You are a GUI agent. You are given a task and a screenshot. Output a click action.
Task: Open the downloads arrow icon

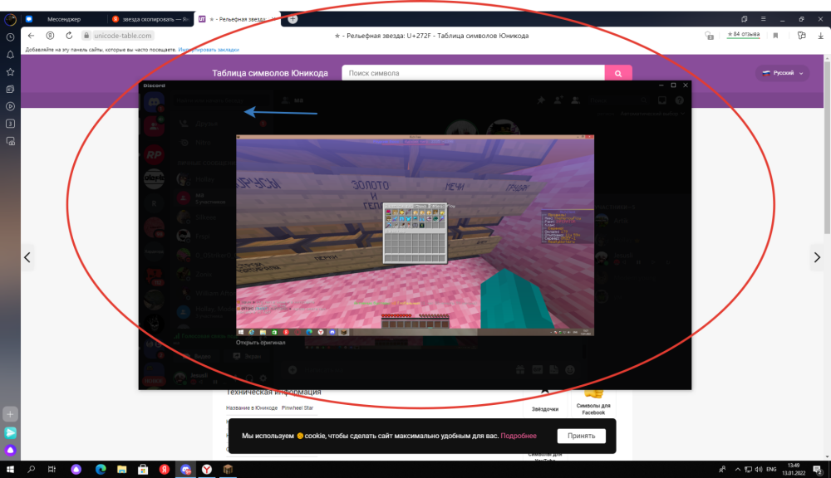pyautogui.click(x=820, y=36)
